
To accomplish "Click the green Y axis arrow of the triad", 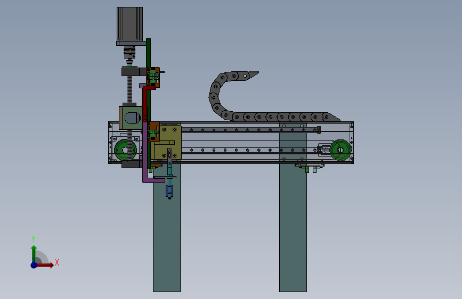I will pos(34,253).
